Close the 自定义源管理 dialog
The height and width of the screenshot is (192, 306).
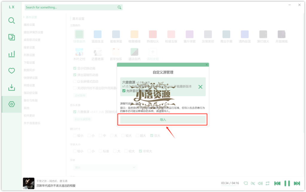coord(207,65)
